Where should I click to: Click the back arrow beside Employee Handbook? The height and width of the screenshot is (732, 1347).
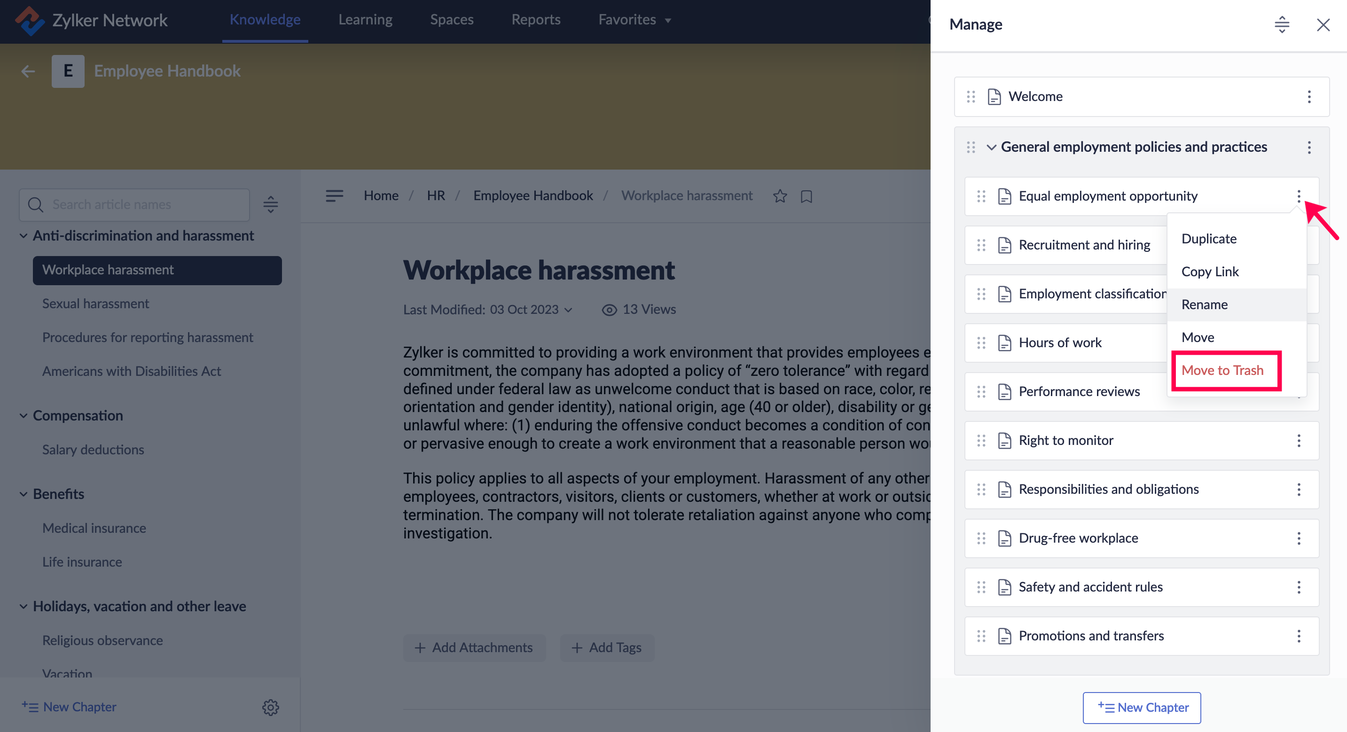(28, 71)
